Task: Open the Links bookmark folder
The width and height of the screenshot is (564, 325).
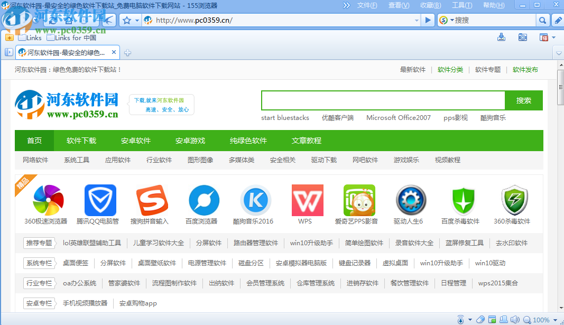Action: [x=30, y=38]
